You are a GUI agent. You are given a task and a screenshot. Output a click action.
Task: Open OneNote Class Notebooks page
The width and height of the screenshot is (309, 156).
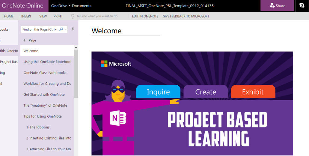pos(47,73)
